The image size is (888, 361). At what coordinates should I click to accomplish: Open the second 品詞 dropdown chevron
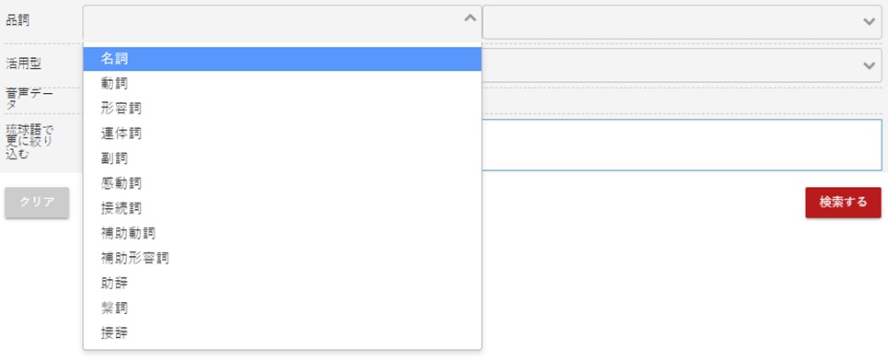(869, 22)
